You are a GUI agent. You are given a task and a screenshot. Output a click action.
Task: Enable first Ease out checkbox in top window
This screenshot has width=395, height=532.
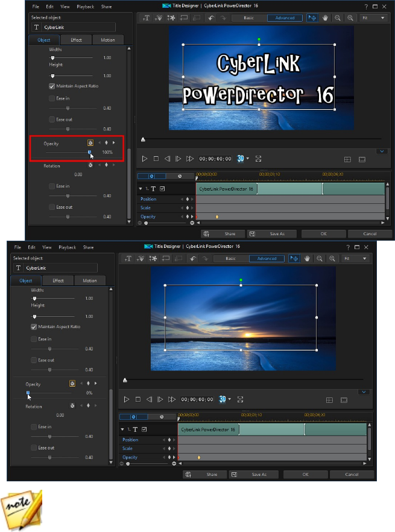pos(52,119)
